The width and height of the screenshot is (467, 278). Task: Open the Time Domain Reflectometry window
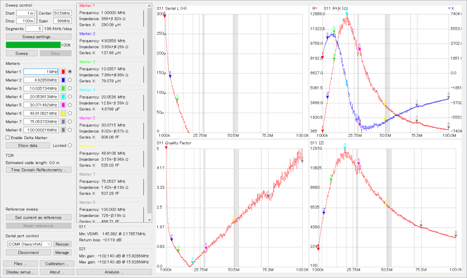(39, 170)
